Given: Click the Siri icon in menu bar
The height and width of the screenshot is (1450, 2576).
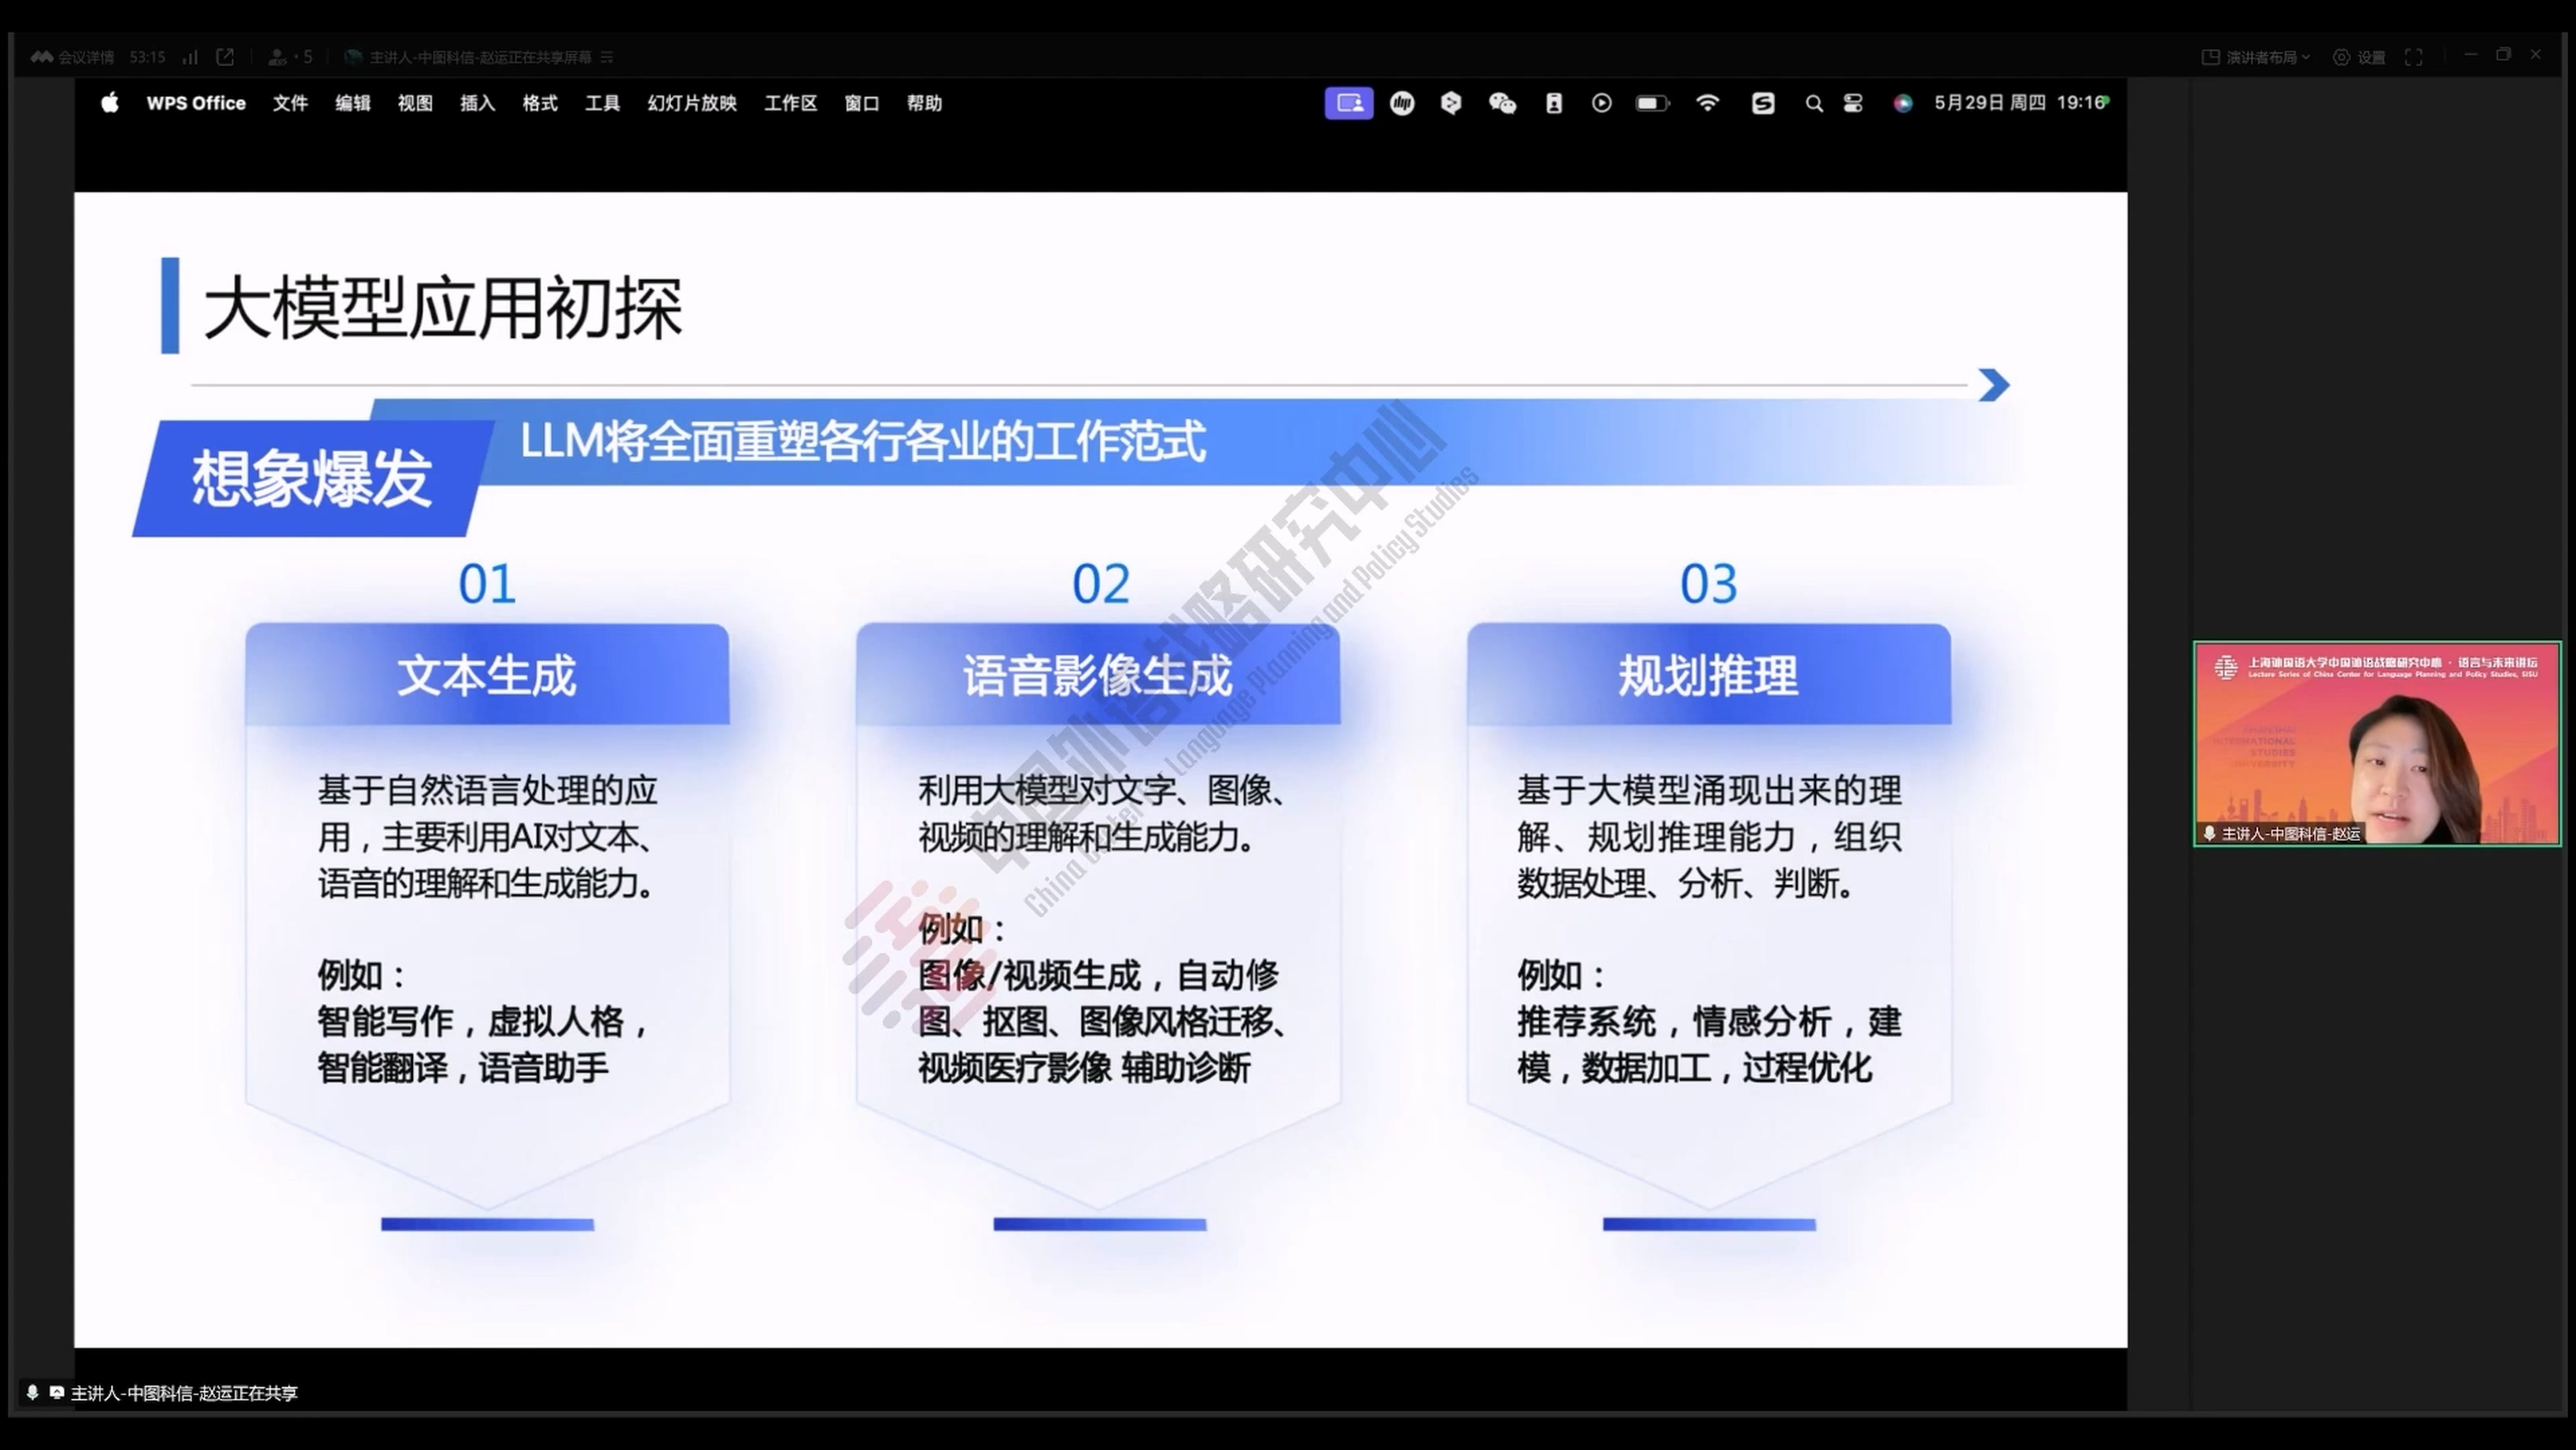Looking at the screenshot, I should click(x=1903, y=103).
